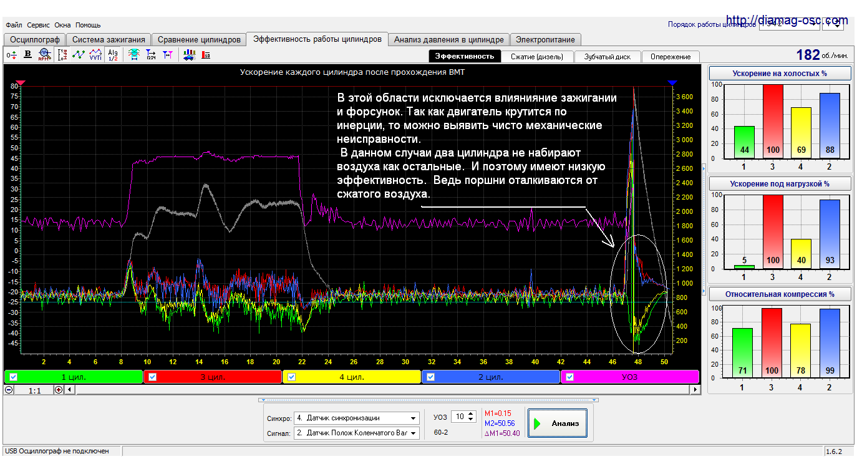Select the Эффективность sub-tab

coord(465,56)
